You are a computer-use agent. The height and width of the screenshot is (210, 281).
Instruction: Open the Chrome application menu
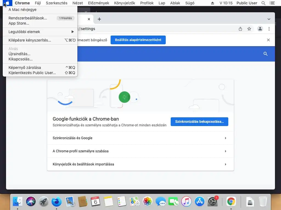(x=22, y=3)
